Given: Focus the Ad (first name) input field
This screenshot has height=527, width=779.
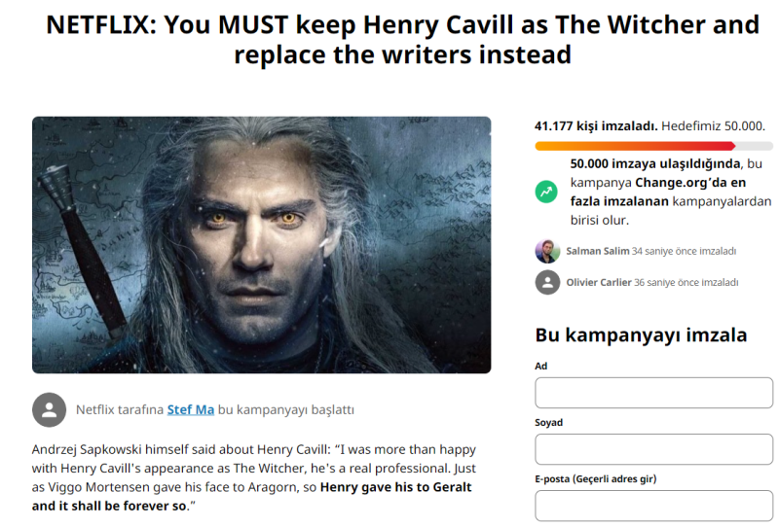Looking at the screenshot, I should 653,393.
